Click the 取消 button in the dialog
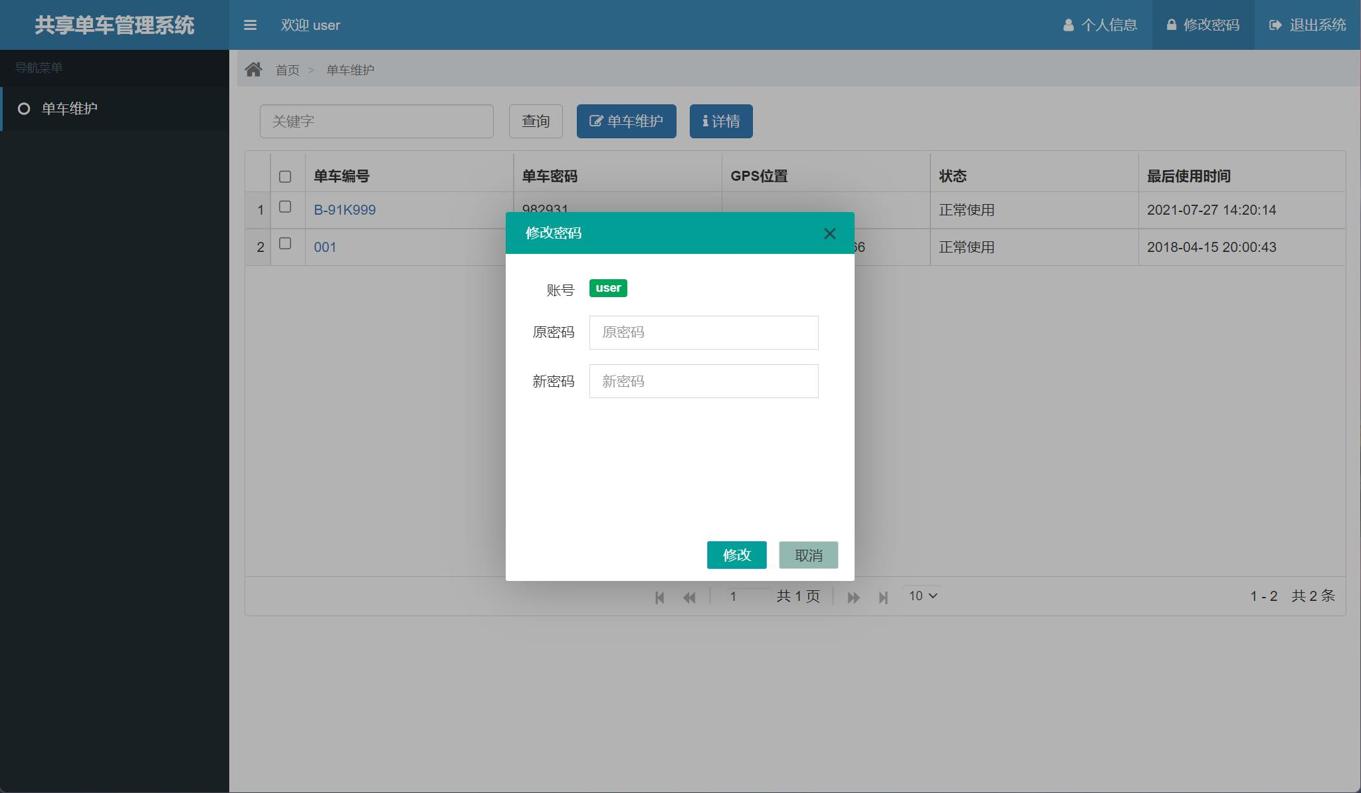 coord(809,554)
